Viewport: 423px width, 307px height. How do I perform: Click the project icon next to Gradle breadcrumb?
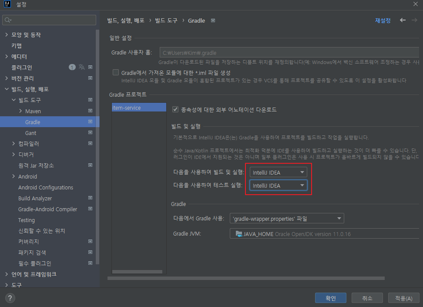click(x=213, y=20)
